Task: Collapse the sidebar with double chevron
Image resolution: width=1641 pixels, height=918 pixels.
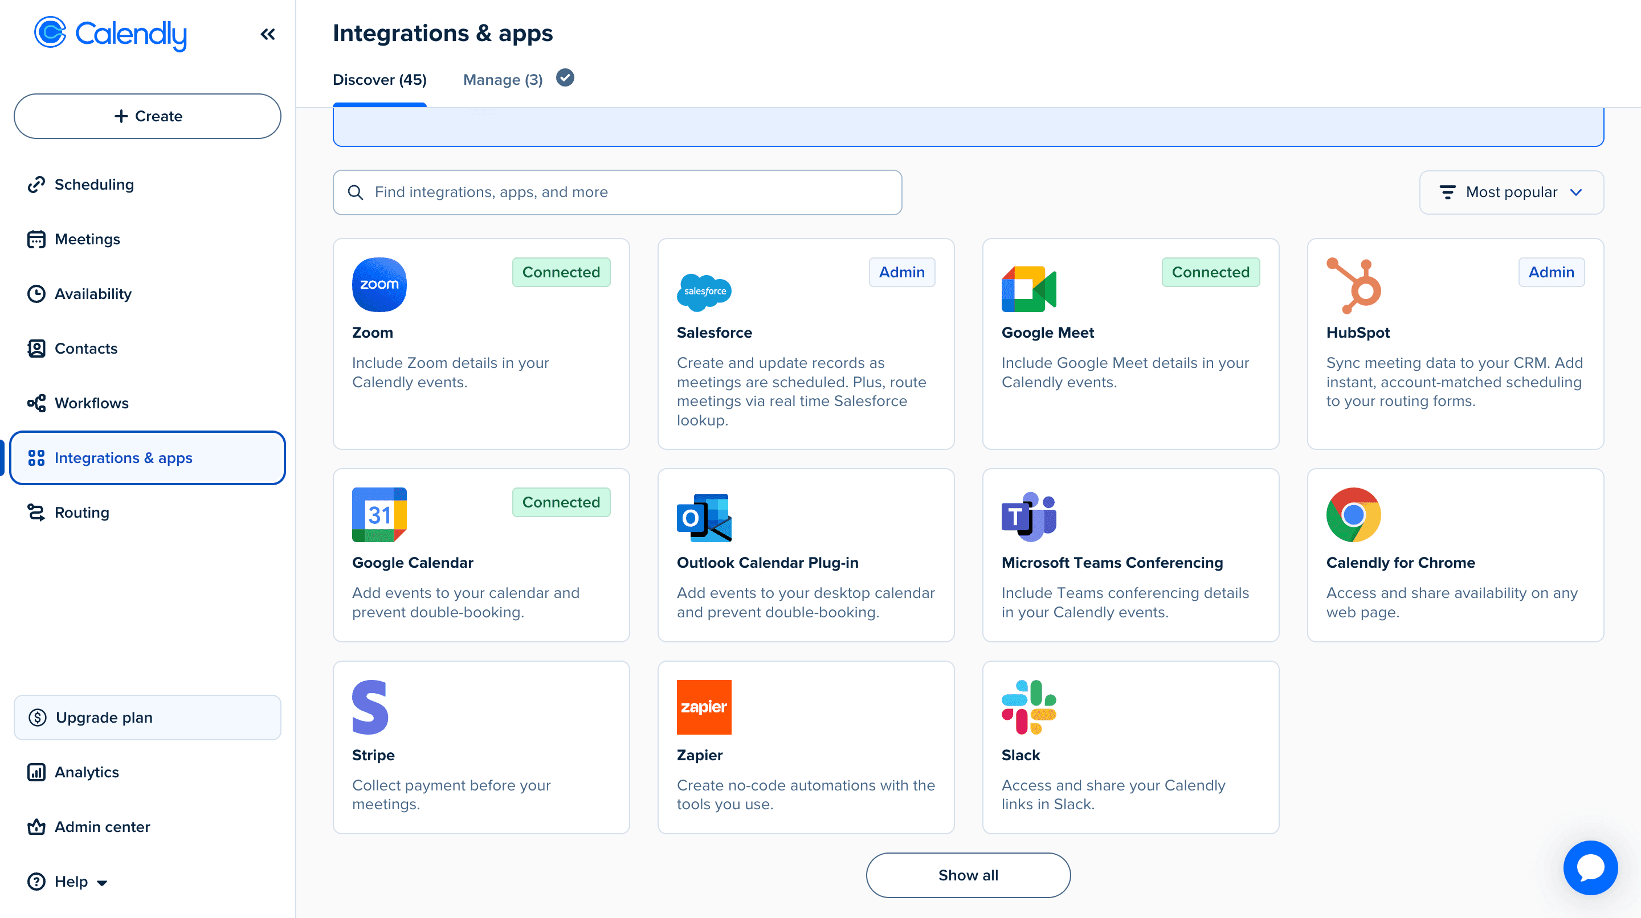Action: point(268,34)
